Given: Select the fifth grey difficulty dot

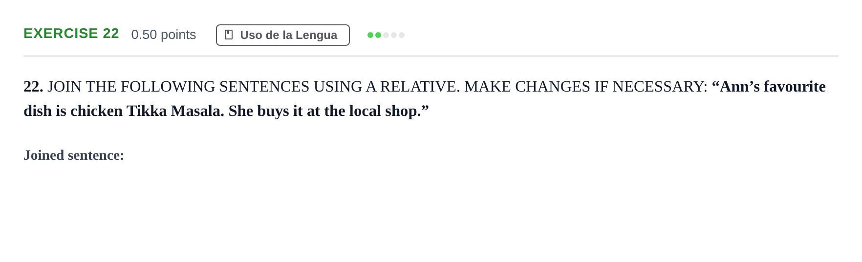Looking at the screenshot, I should 402,35.
